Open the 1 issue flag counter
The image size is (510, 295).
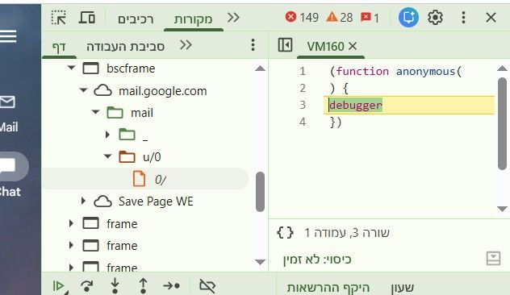click(x=370, y=17)
